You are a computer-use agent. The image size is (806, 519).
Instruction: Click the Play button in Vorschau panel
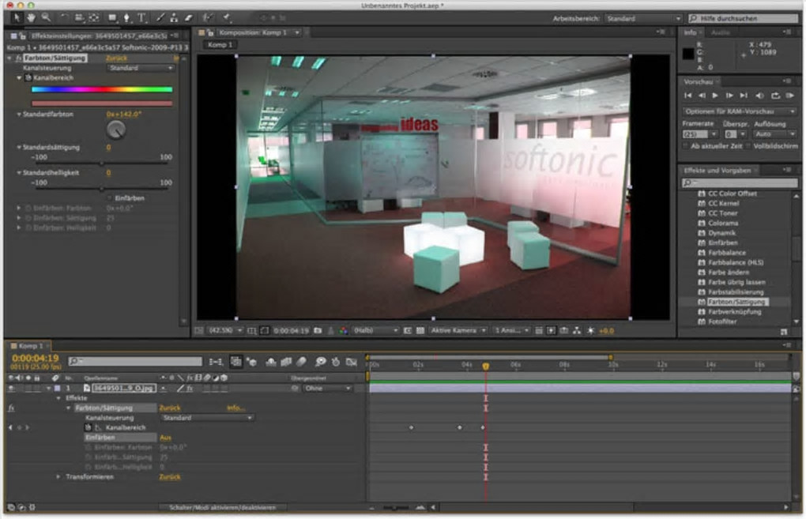[x=715, y=96]
